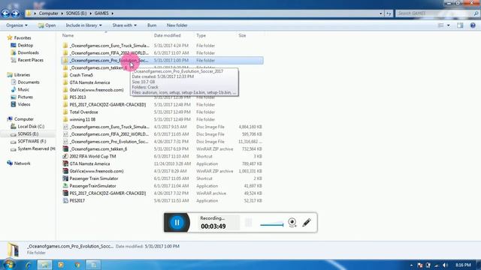The height and width of the screenshot is (270, 481).
Task: Toggle the preview pane button
Action: [460, 25]
